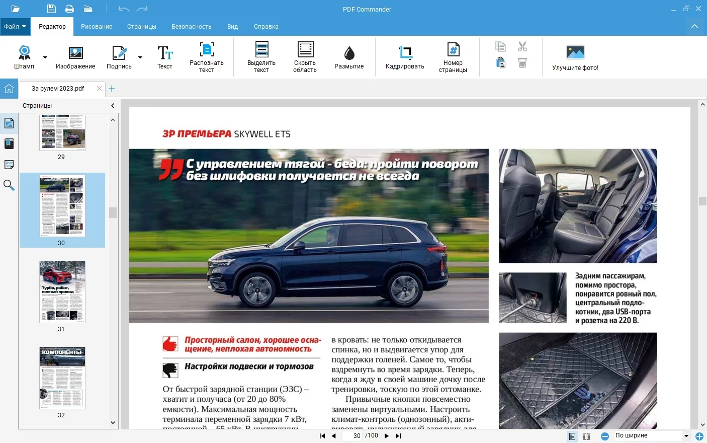
Task: Open the third sidebar panel icon
Action: pos(9,165)
